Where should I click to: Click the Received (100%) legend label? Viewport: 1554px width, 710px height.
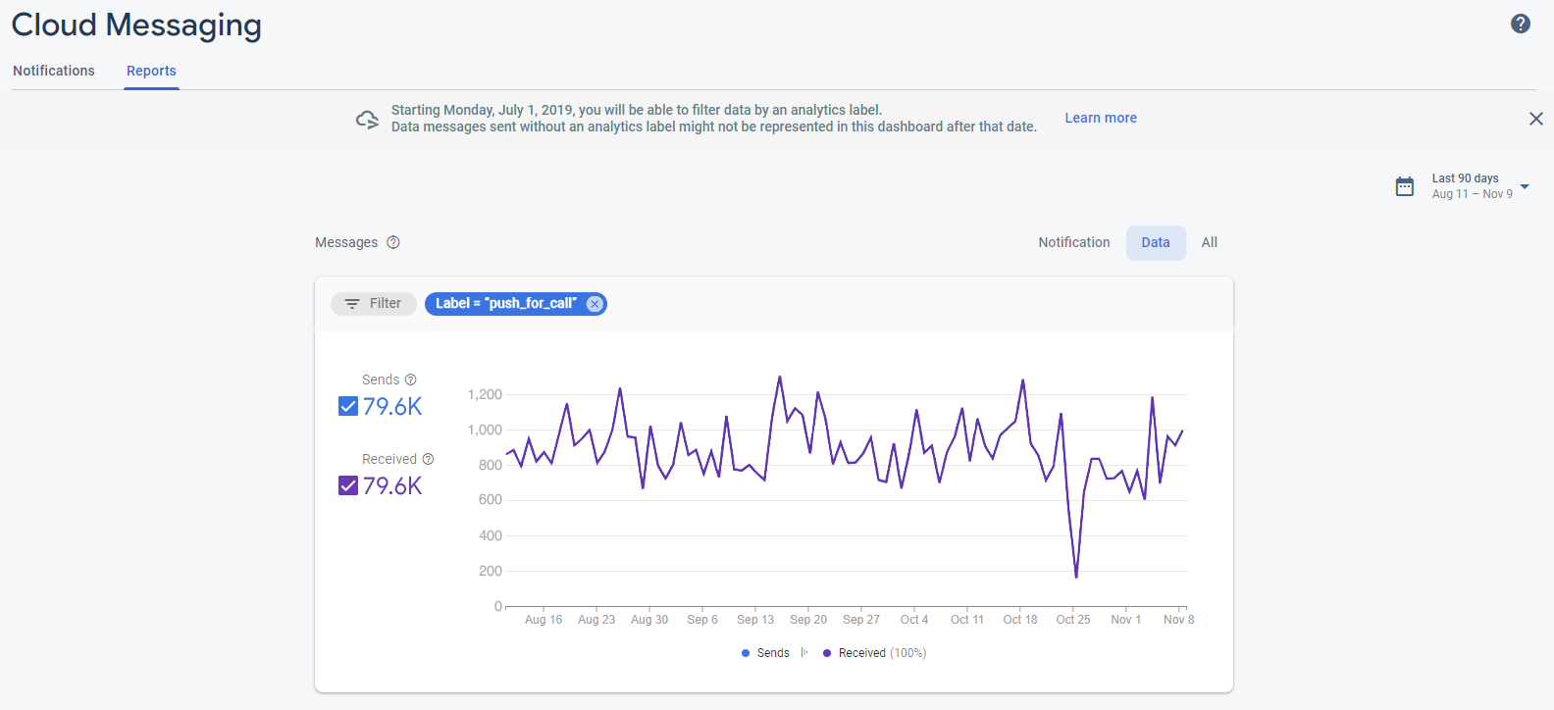pos(882,653)
